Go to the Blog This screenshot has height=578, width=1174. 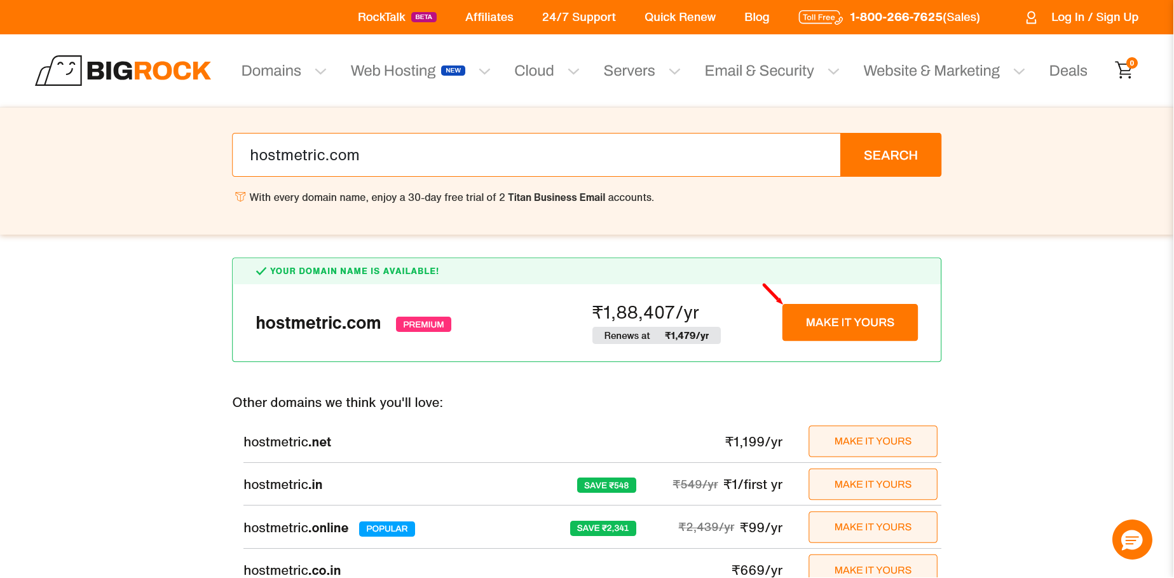coord(756,17)
